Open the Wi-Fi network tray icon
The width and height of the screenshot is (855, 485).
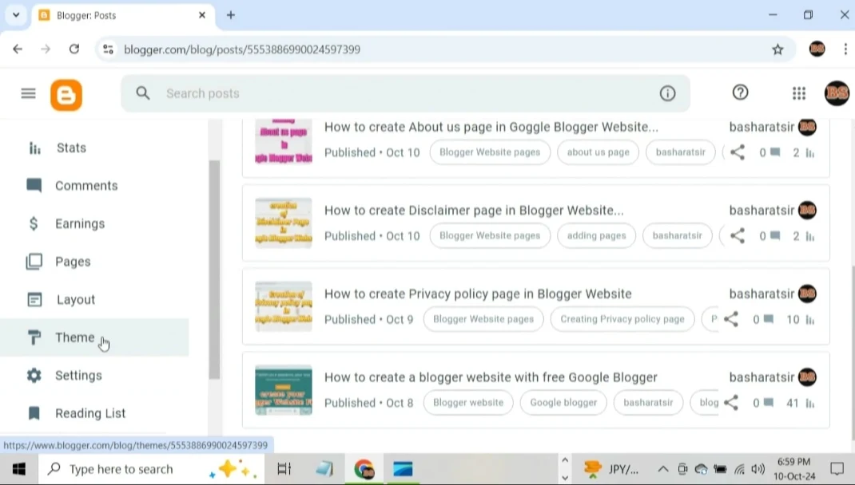click(x=739, y=469)
